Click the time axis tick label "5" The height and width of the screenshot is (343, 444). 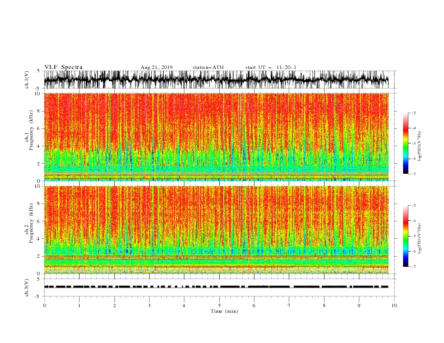coord(219,305)
